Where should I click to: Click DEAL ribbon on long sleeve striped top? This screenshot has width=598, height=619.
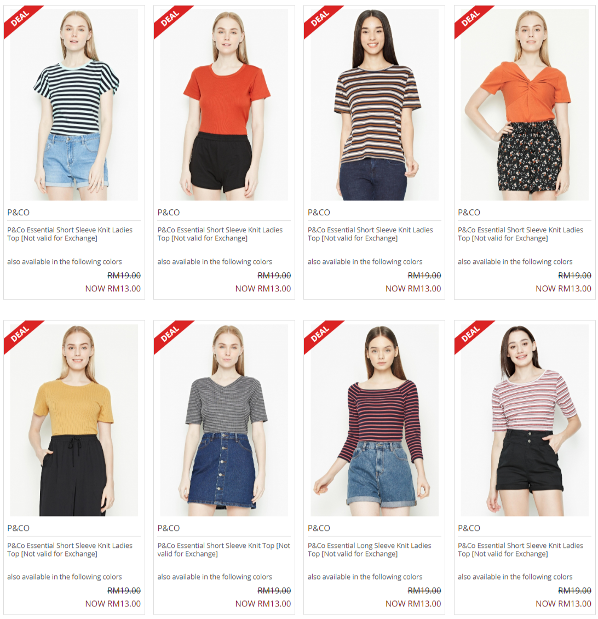click(320, 334)
